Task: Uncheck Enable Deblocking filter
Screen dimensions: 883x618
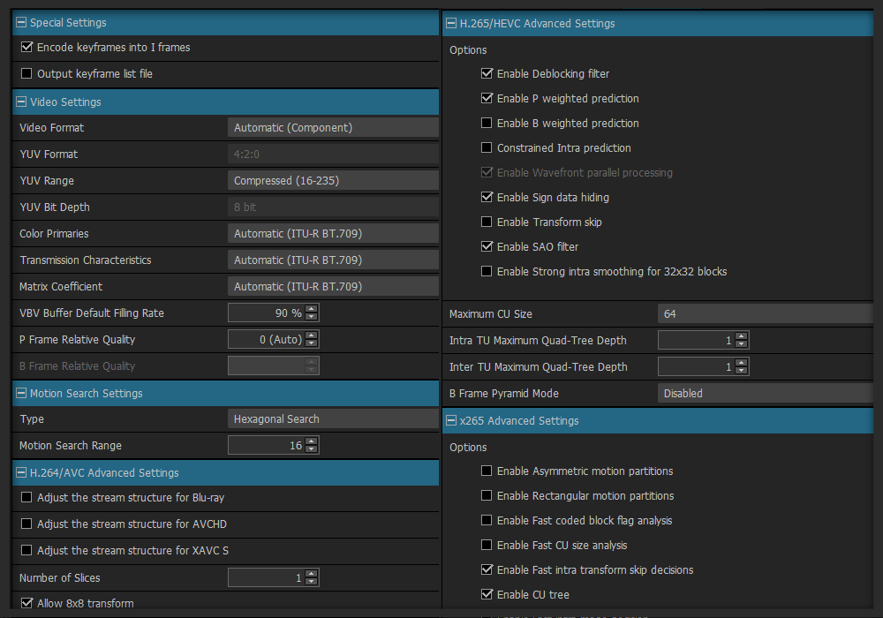Action: click(x=487, y=74)
